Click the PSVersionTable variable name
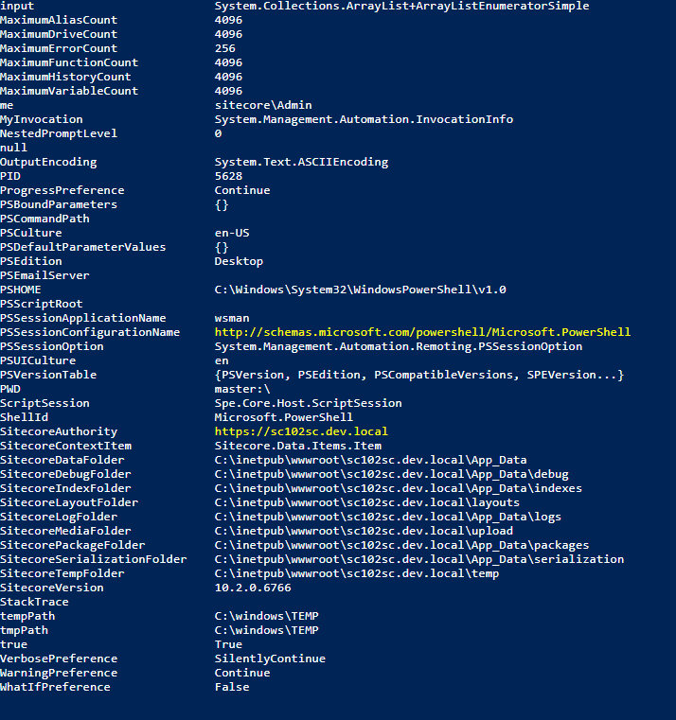This screenshot has width=676, height=720. tap(48, 375)
